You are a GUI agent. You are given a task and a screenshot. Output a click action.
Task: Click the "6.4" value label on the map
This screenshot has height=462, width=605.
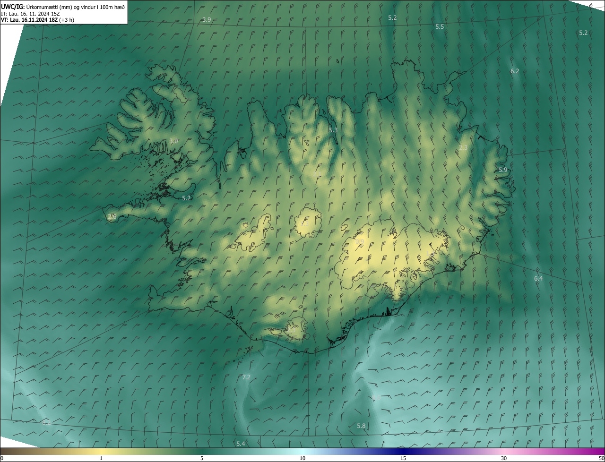pyautogui.click(x=538, y=279)
